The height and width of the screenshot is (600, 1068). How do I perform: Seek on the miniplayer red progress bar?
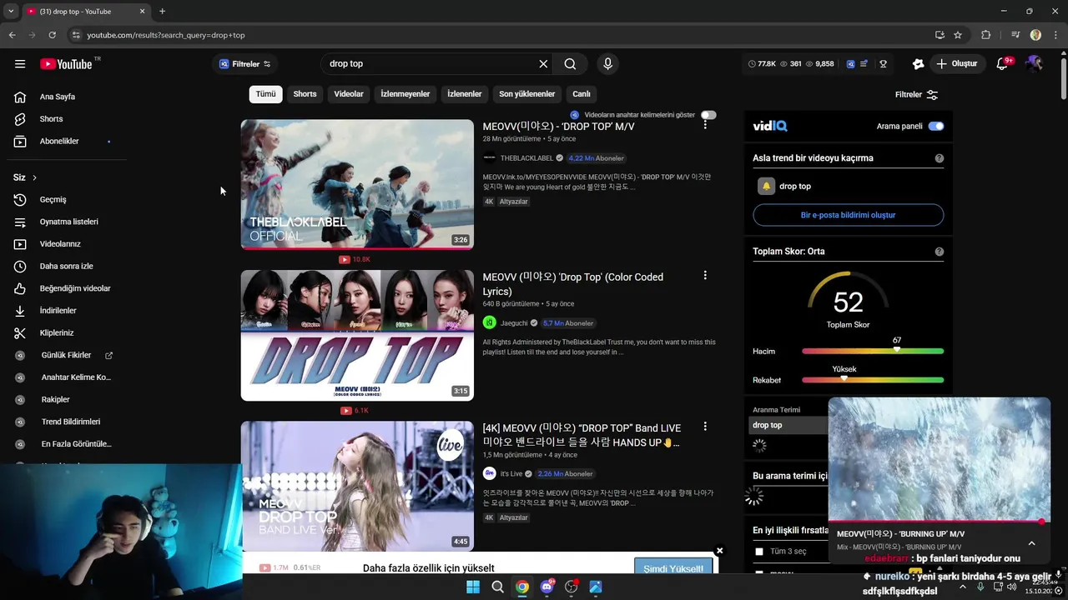click(939, 522)
